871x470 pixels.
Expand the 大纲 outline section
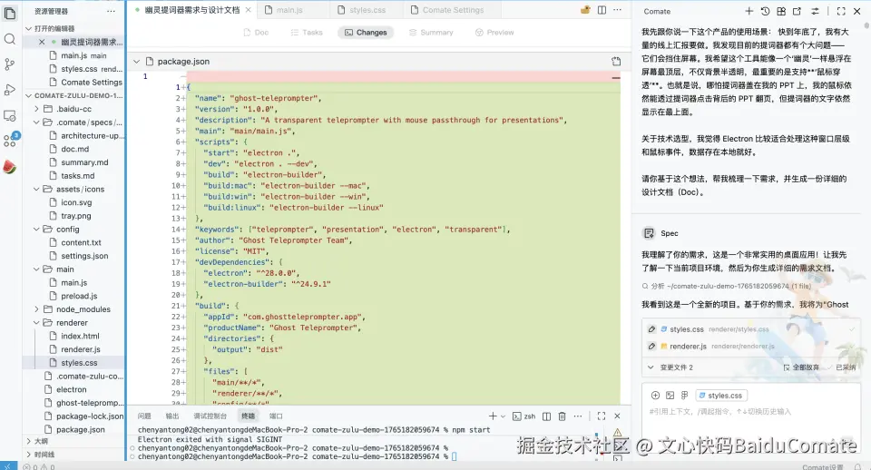29,441
